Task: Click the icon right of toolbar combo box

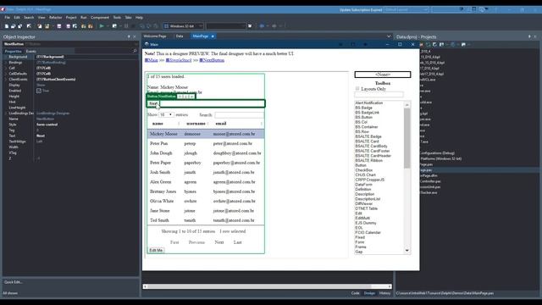Action: (x=250, y=26)
